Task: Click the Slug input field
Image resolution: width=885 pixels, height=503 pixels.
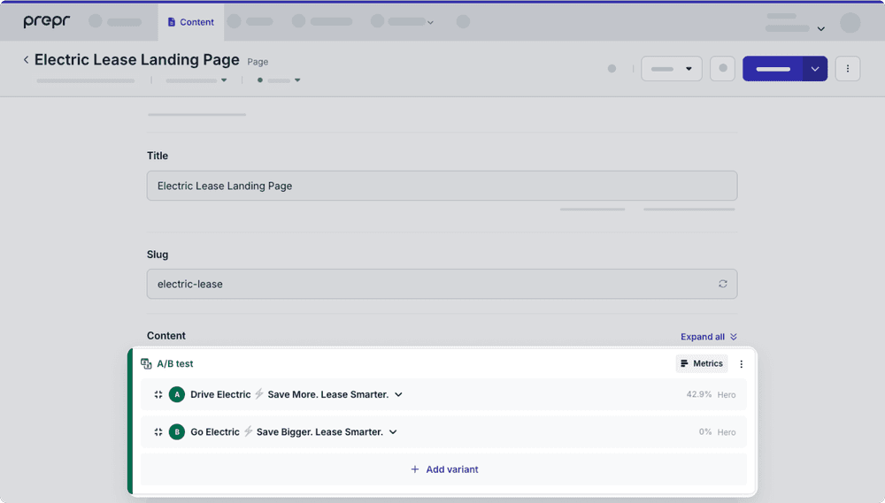Action: click(x=432, y=284)
